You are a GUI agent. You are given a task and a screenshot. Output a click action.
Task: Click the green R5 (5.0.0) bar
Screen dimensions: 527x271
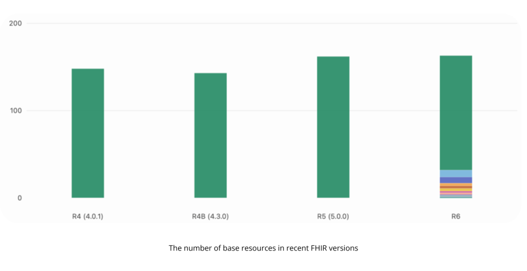(x=333, y=127)
